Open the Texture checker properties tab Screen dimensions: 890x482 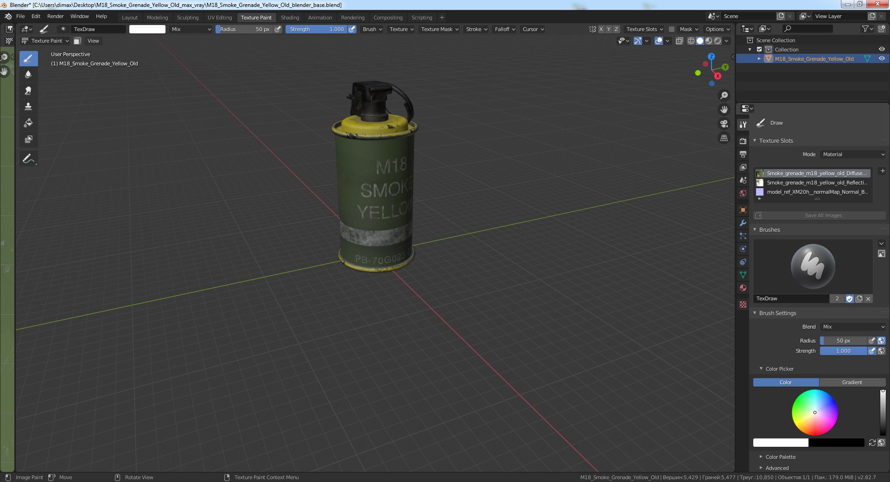(x=743, y=304)
